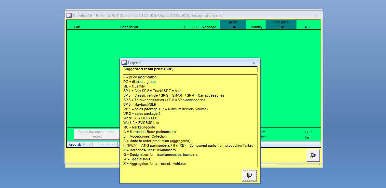Click 'N = Mercedes-Benz DIN-numbers' line
The image size is (386, 188).
[149, 150]
